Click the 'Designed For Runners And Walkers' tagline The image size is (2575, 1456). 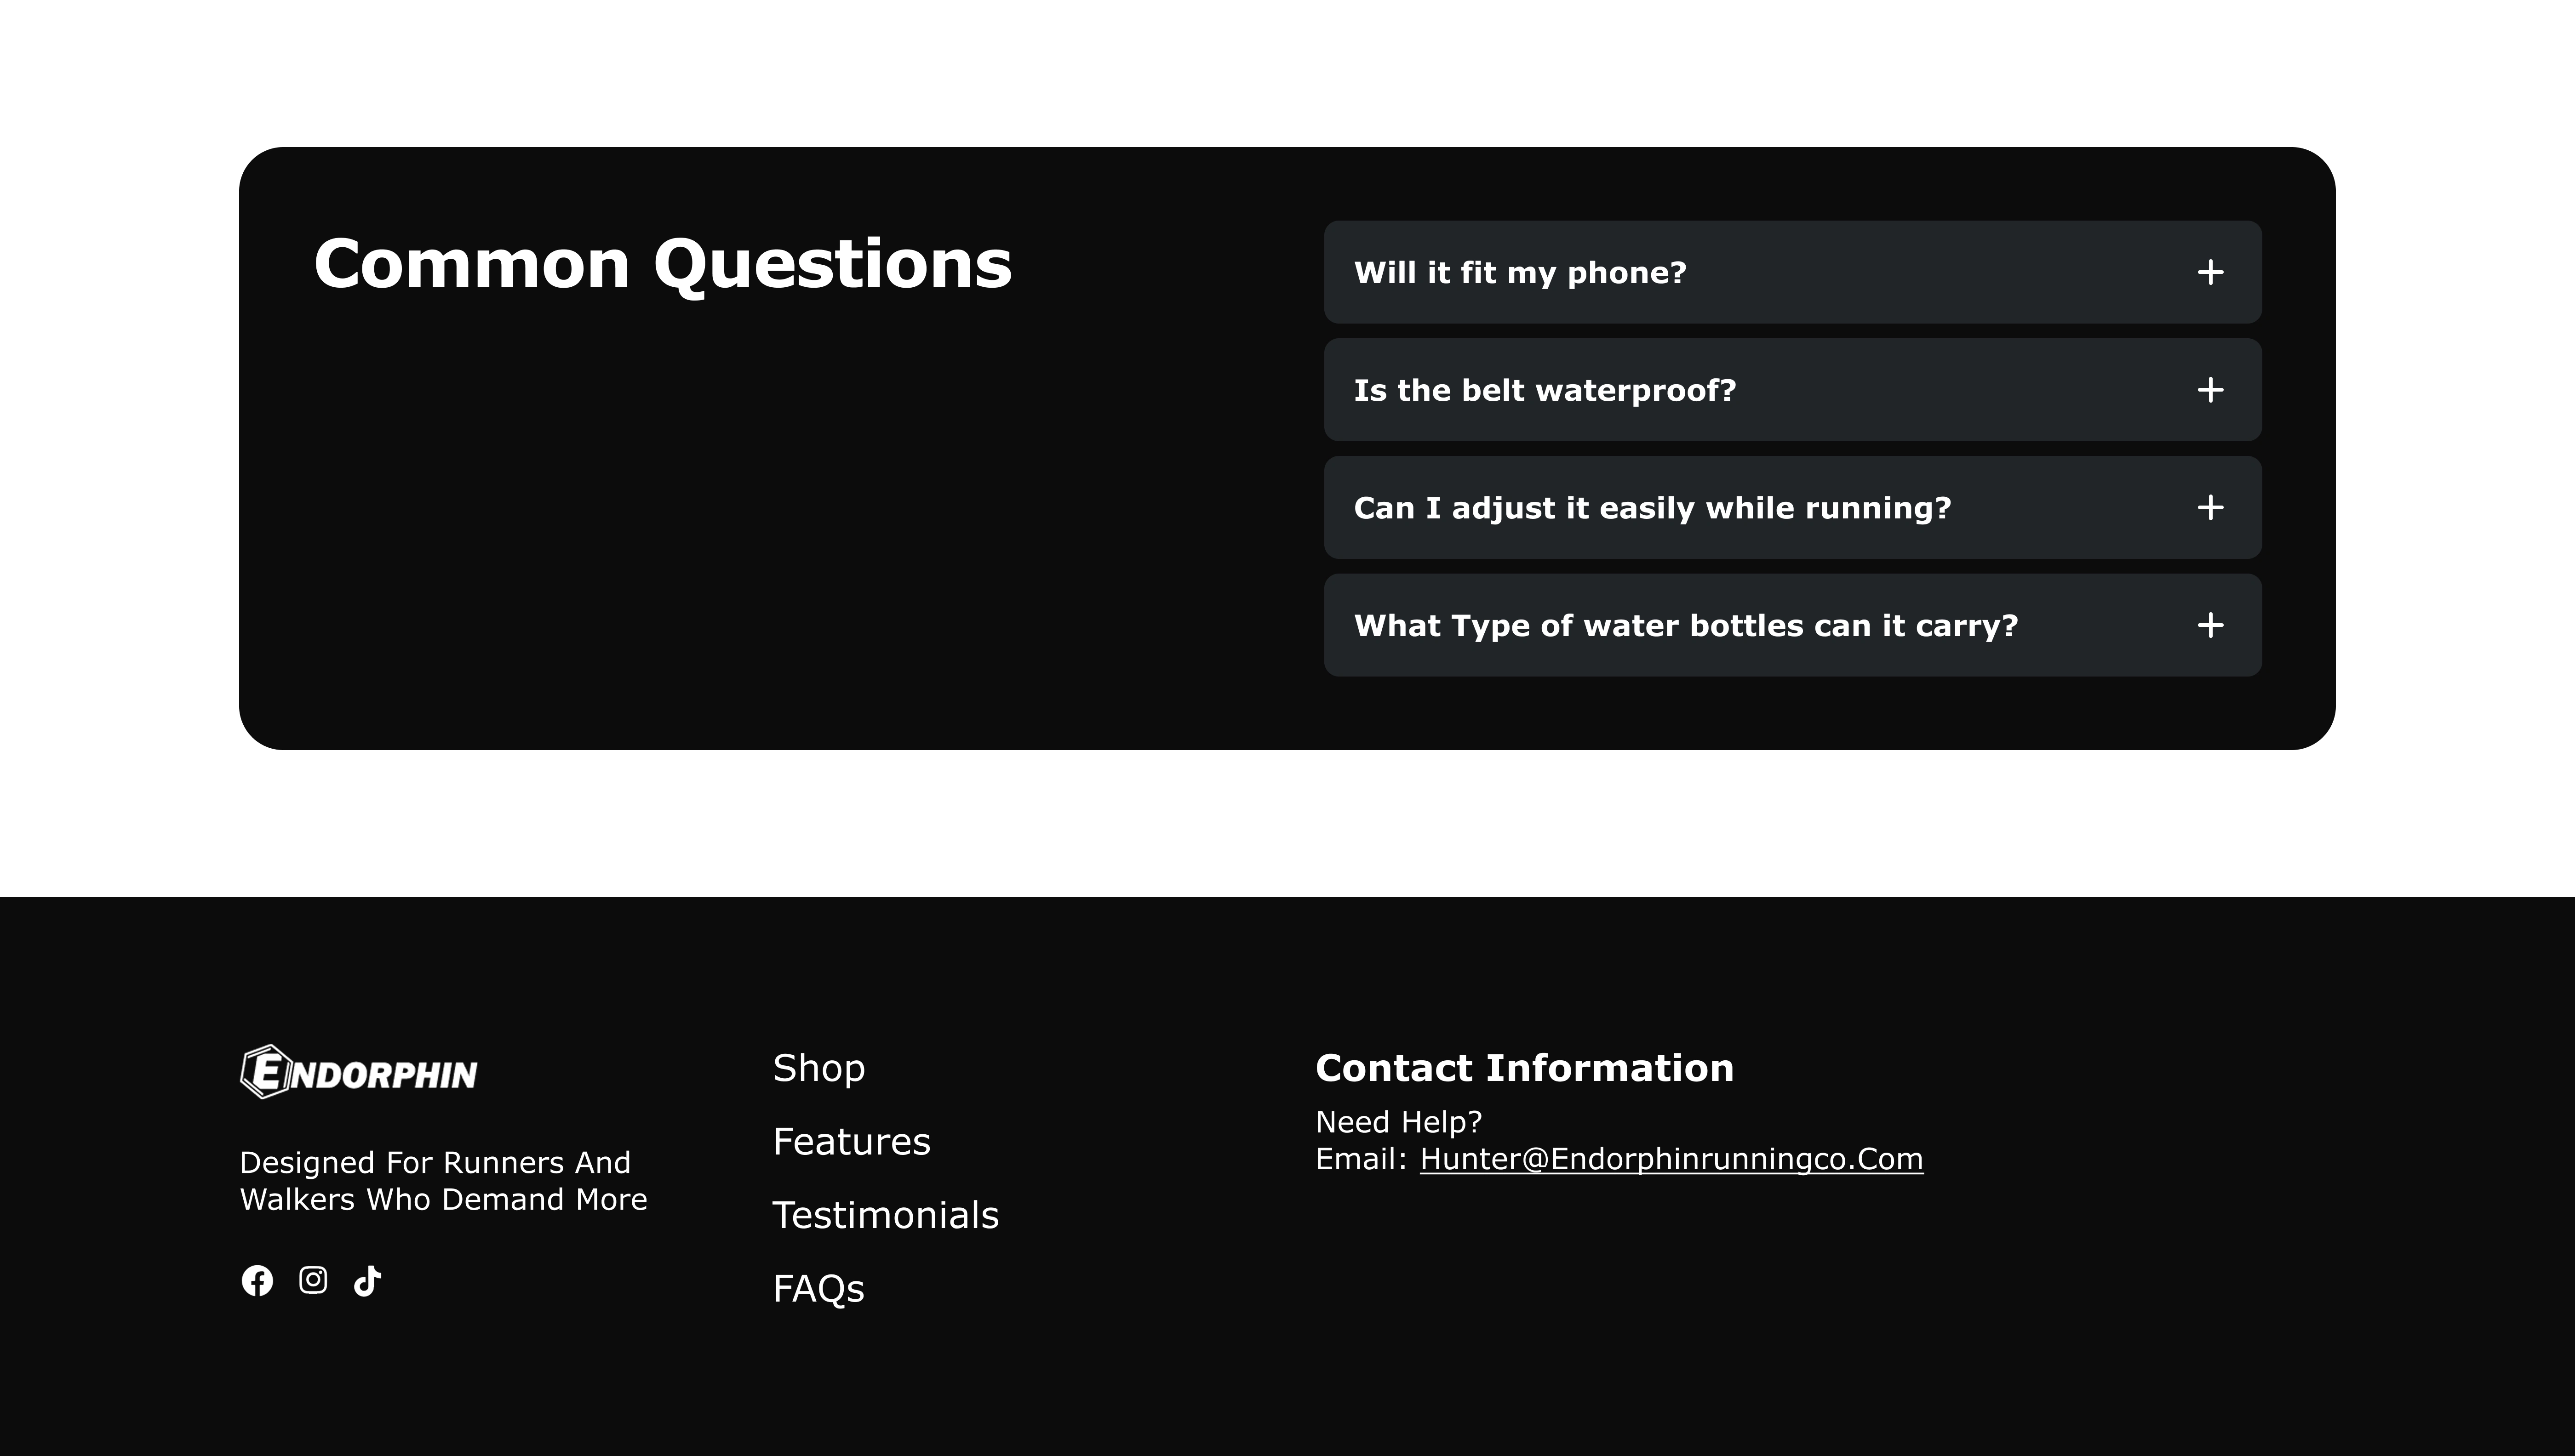click(x=443, y=1181)
